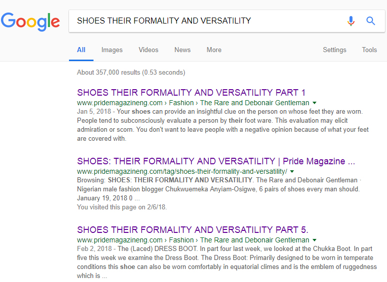Click the third result's green breadcrumb URL

(192, 240)
